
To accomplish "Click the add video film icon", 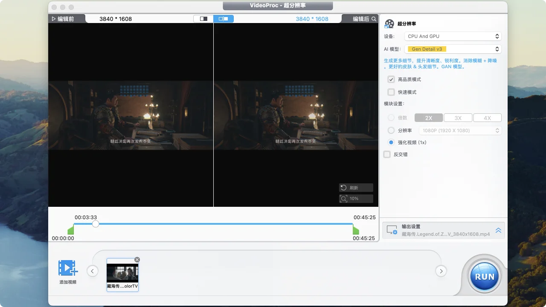I will (68, 268).
